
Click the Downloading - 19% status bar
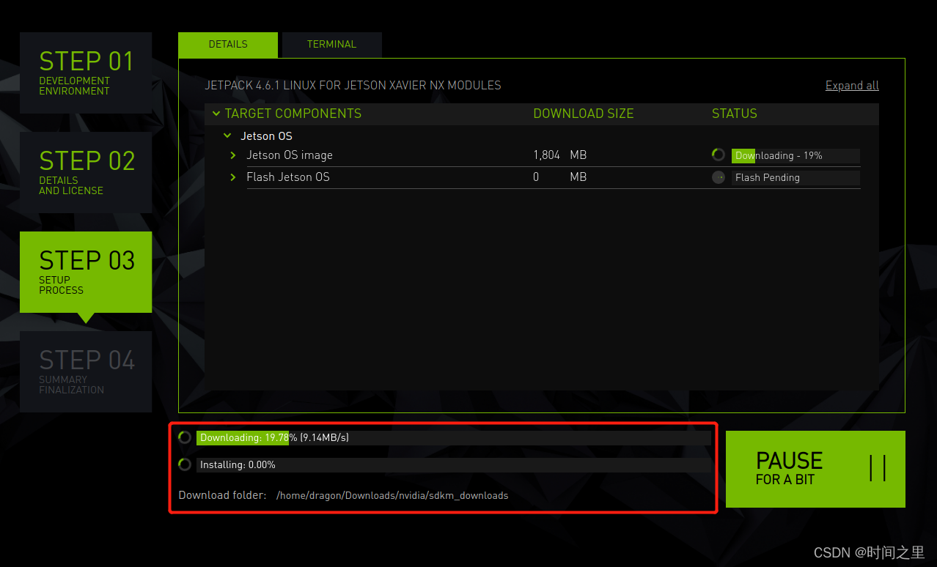click(795, 155)
